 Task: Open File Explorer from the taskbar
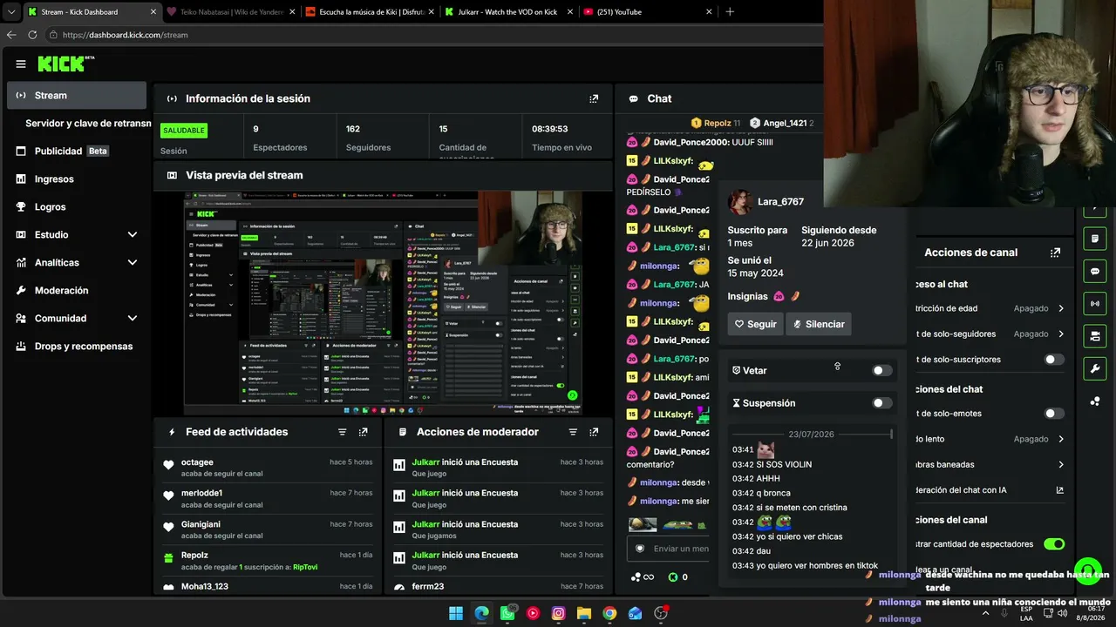[583, 613]
